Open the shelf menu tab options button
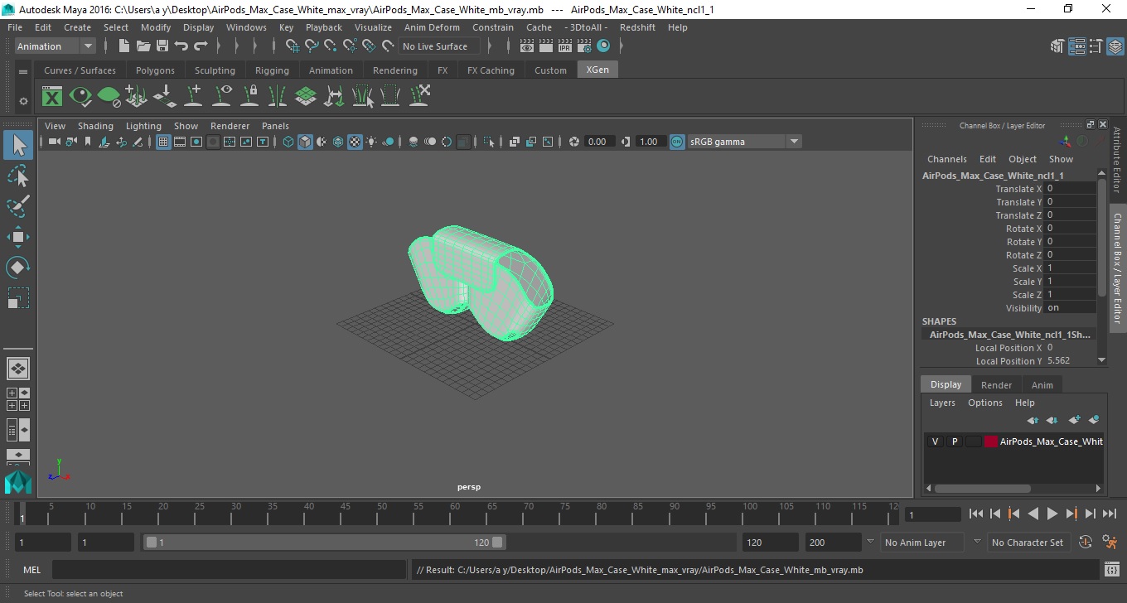 point(23,71)
